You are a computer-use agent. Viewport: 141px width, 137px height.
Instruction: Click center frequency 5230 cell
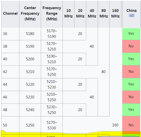pyautogui.click(x=30, y=97)
